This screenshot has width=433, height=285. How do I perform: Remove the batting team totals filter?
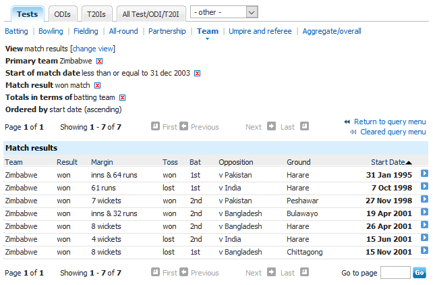(123, 98)
